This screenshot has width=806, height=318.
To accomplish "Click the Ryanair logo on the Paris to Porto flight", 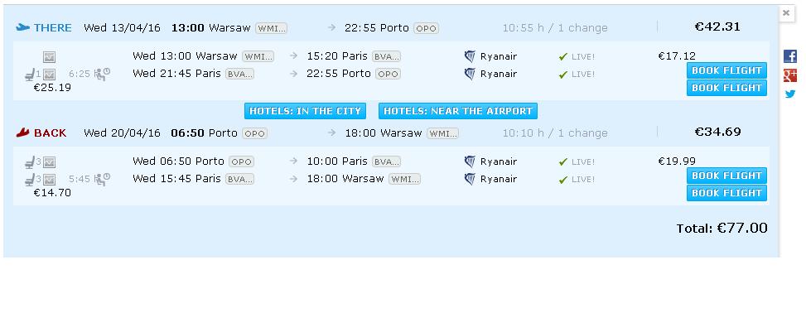I will pos(470,74).
